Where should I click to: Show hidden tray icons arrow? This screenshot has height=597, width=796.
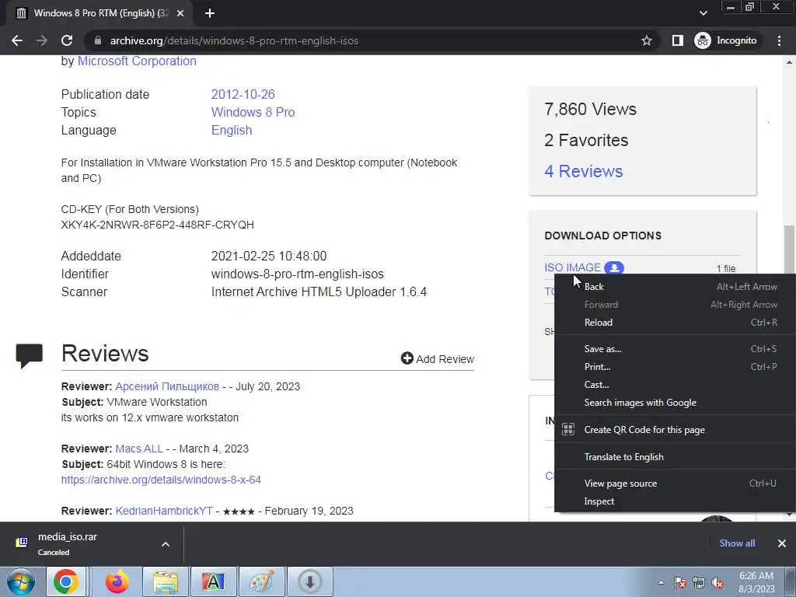(x=661, y=582)
